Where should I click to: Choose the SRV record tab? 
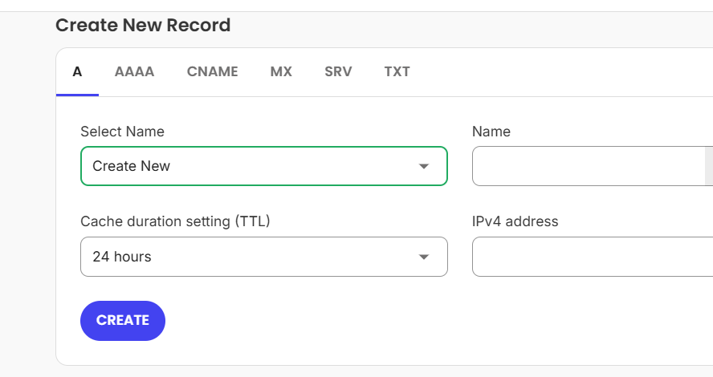338,71
